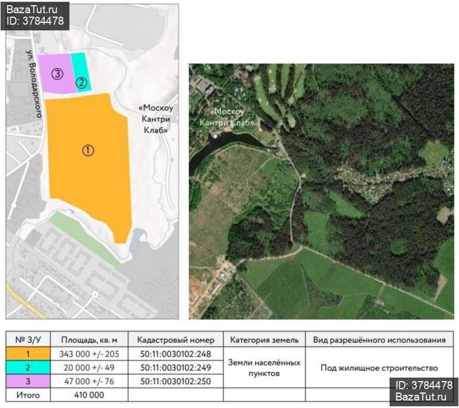Click the circled number 2 on the cyan plot
This screenshot has height=408, width=459.
coord(81,83)
